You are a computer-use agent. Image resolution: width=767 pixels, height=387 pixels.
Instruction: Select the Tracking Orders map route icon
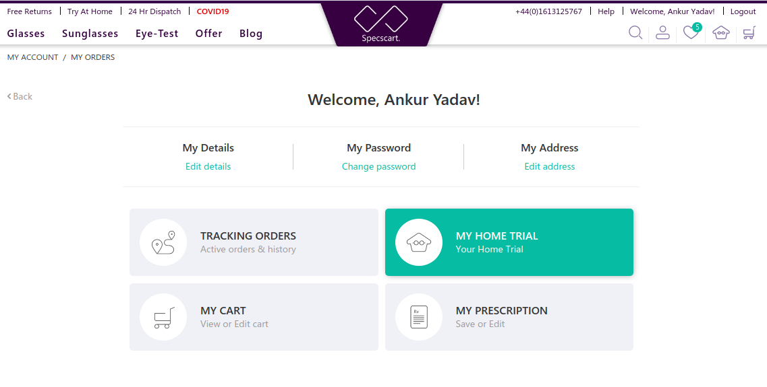click(x=163, y=242)
